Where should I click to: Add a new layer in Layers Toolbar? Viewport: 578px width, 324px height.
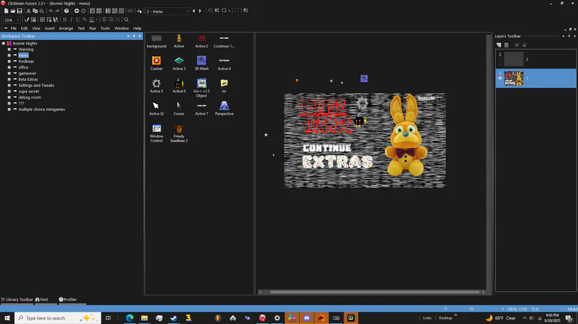click(499, 45)
